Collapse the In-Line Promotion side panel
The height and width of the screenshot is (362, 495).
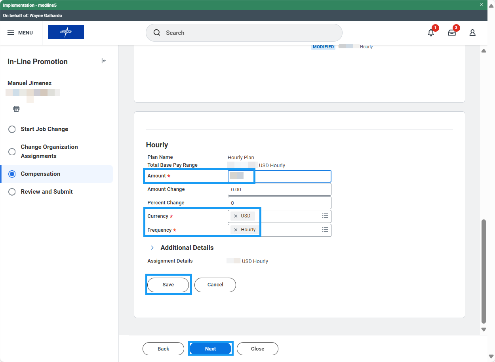pyautogui.click(x=104, y=61)
